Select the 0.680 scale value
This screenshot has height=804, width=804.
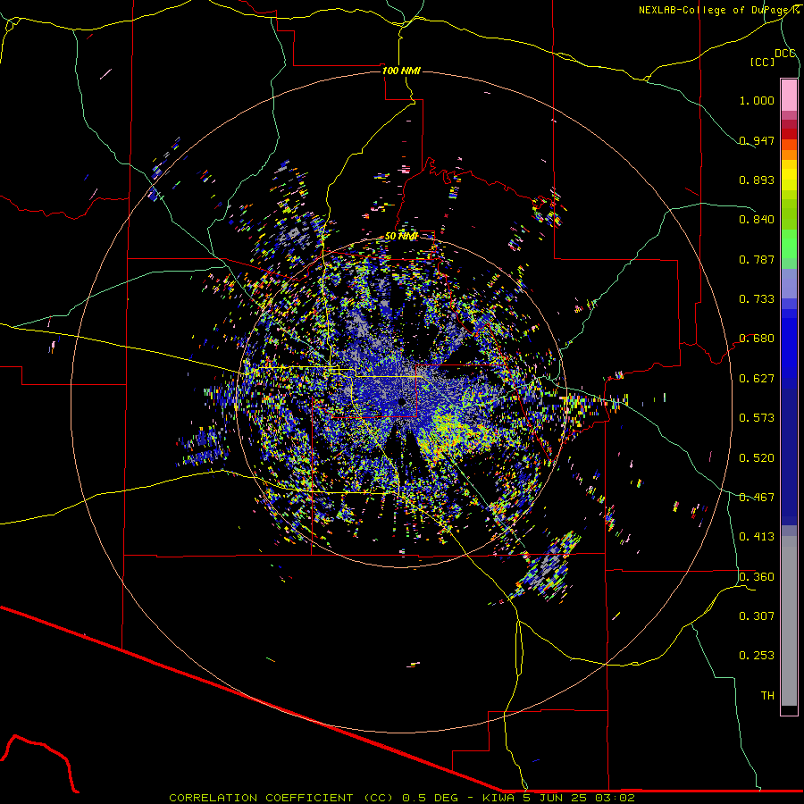(757, 339)
